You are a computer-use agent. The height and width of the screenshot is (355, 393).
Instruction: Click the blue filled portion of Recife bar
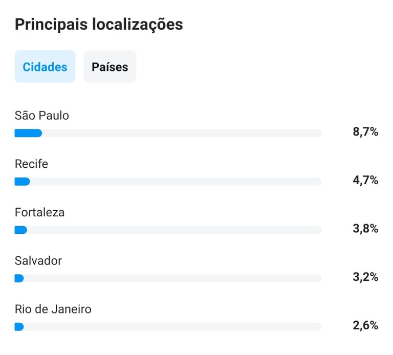click(23, 182)
